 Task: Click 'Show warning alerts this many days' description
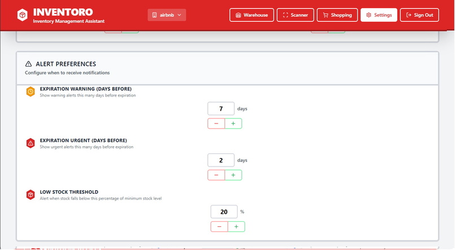tap(88, 95)
